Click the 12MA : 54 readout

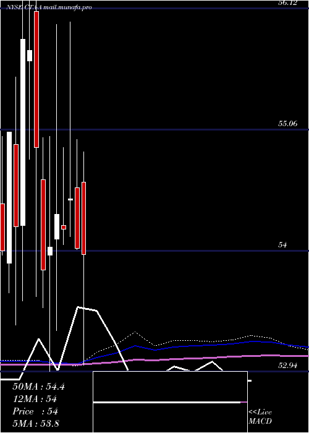click(35, 399)
